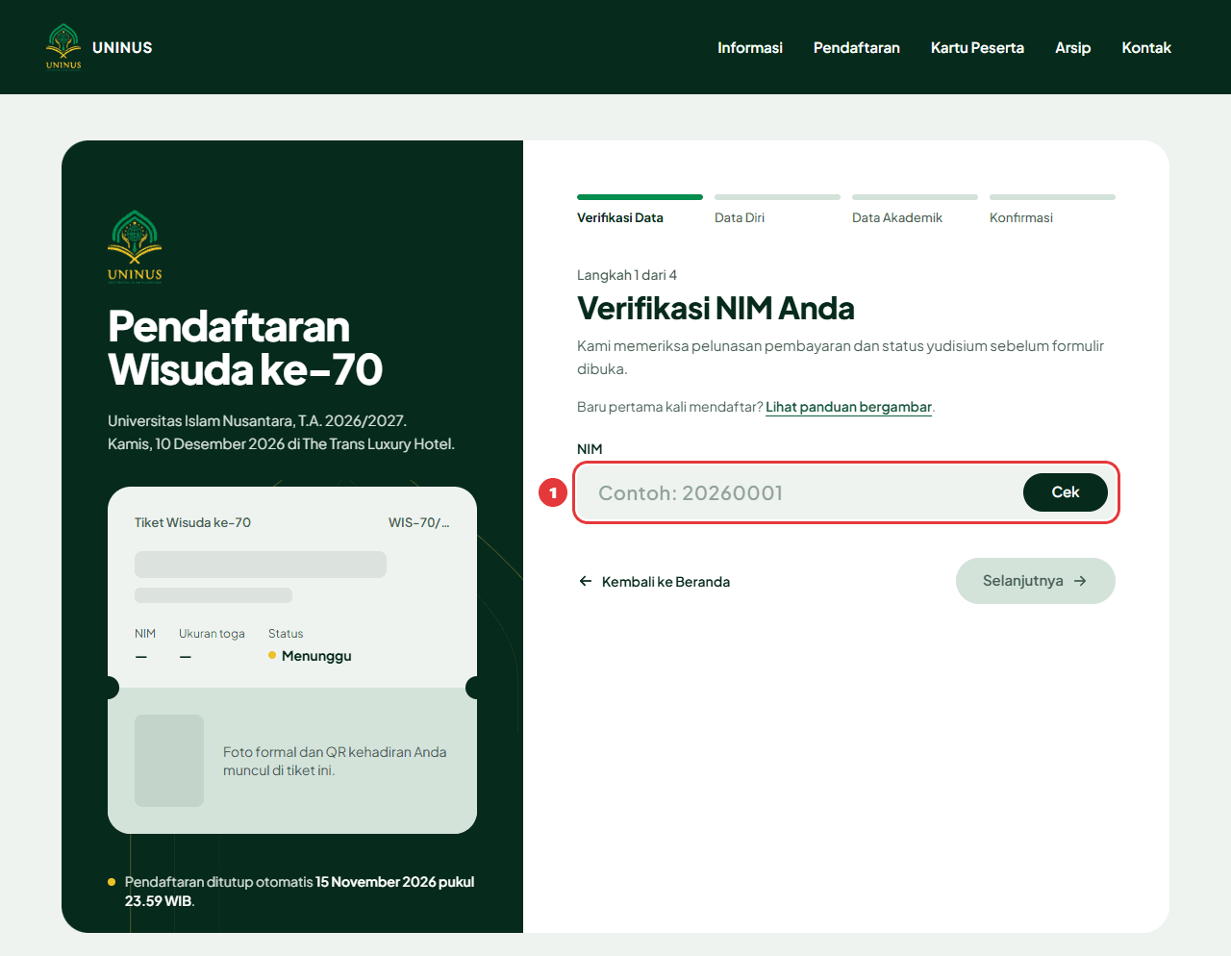Click the Cek button
1231x956 pixels.
[x=1066, y=492]
